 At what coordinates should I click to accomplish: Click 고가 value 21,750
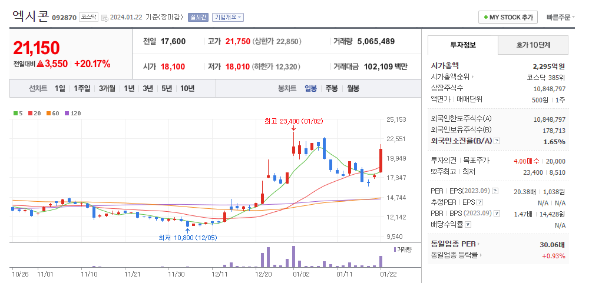click(237, 42)
